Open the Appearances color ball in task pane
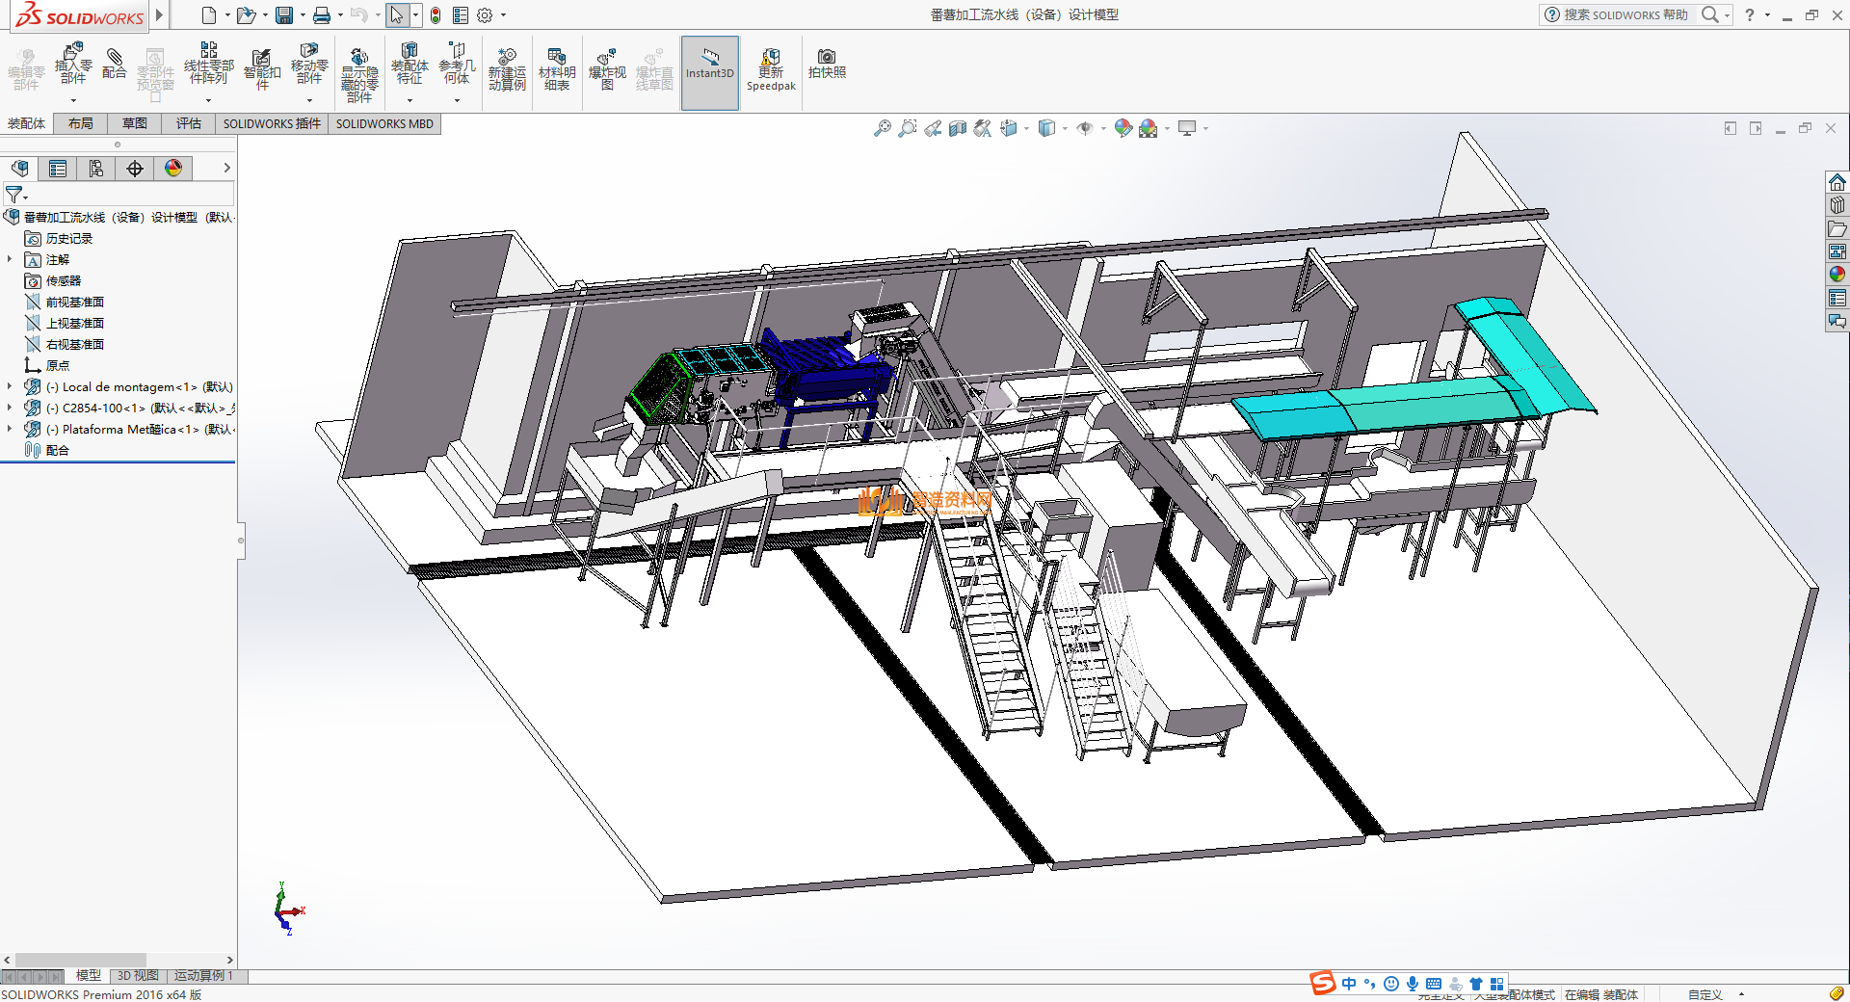The image size is (1850, 1002). click(1837, 275)
